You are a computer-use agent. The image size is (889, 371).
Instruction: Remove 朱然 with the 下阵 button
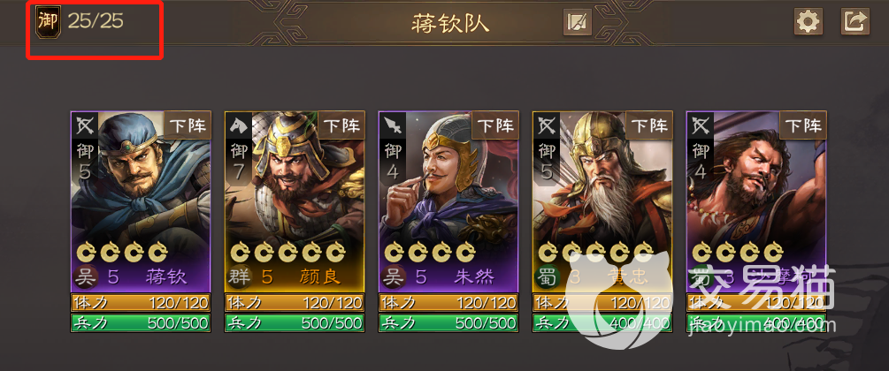tap(496, 125)
